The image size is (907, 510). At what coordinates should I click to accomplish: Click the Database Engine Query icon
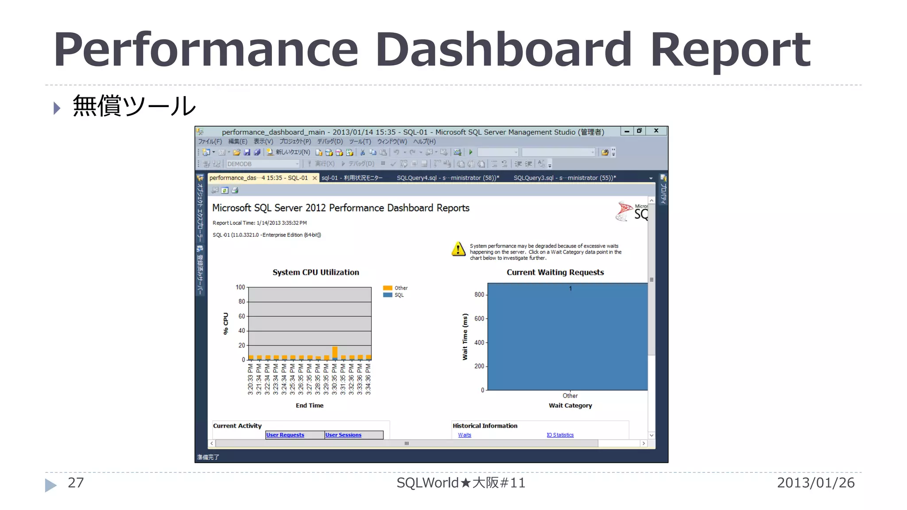point(319,152)
